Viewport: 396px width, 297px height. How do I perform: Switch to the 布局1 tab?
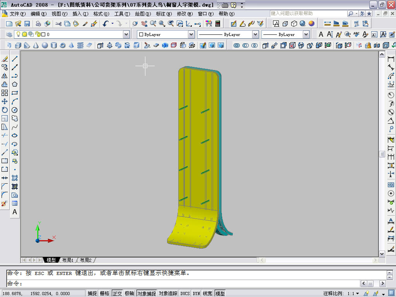(68, 260)
